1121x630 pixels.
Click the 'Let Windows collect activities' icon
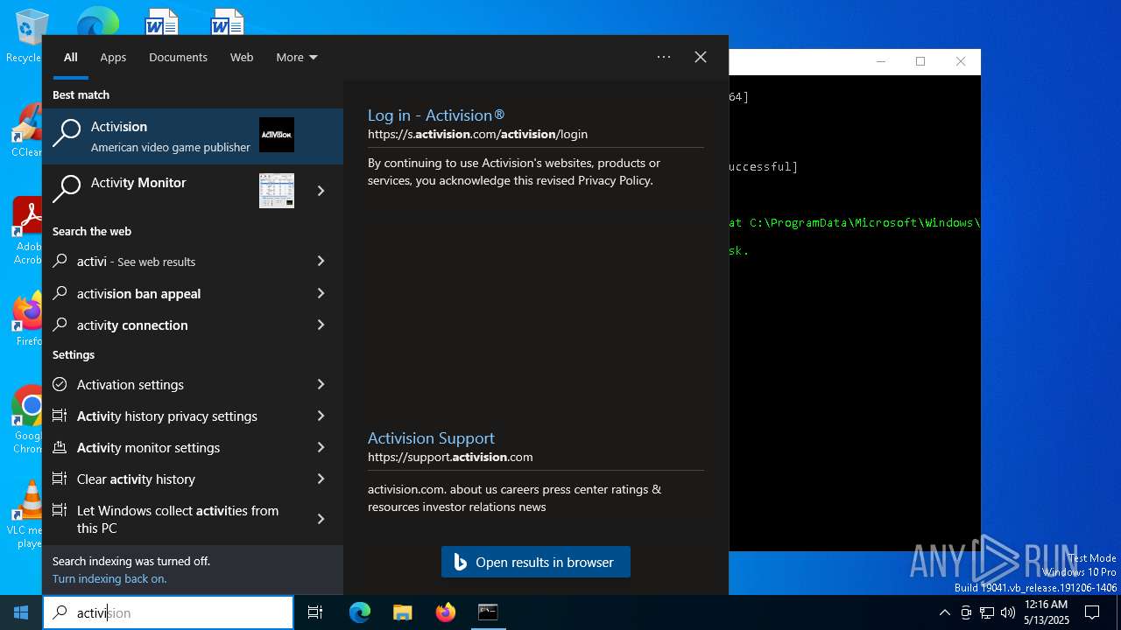tap(60, 510)
